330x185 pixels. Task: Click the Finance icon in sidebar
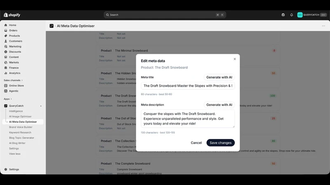coord(6,68)
